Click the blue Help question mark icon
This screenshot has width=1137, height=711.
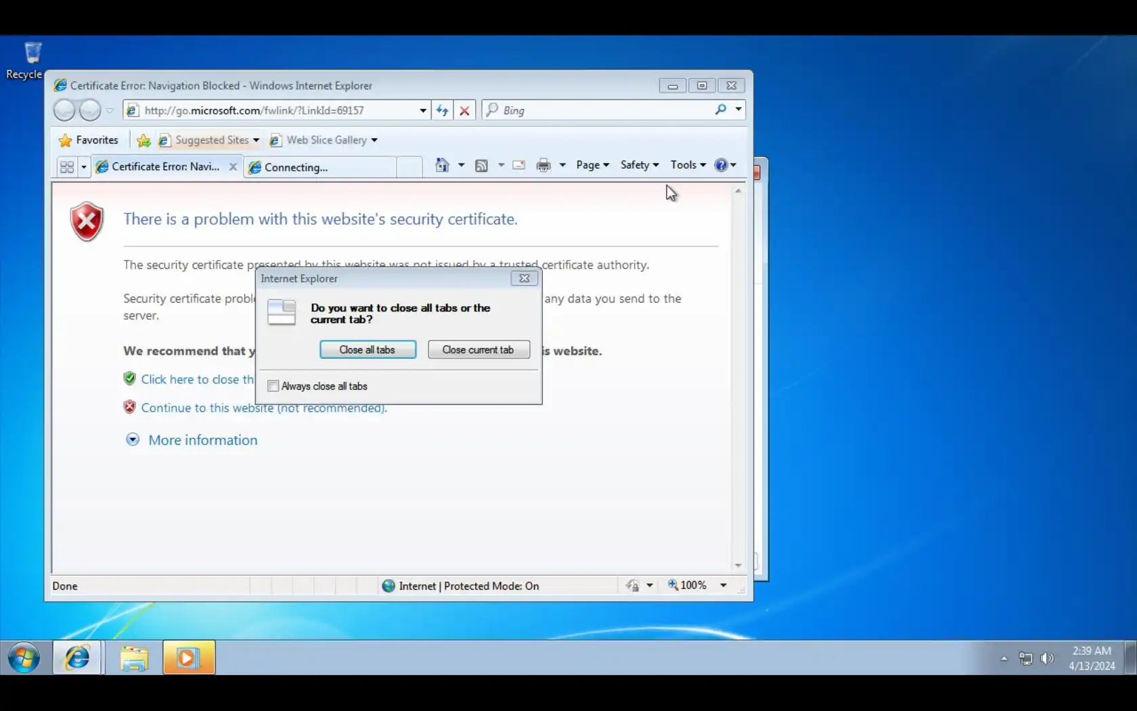click(x=721, y=165)
